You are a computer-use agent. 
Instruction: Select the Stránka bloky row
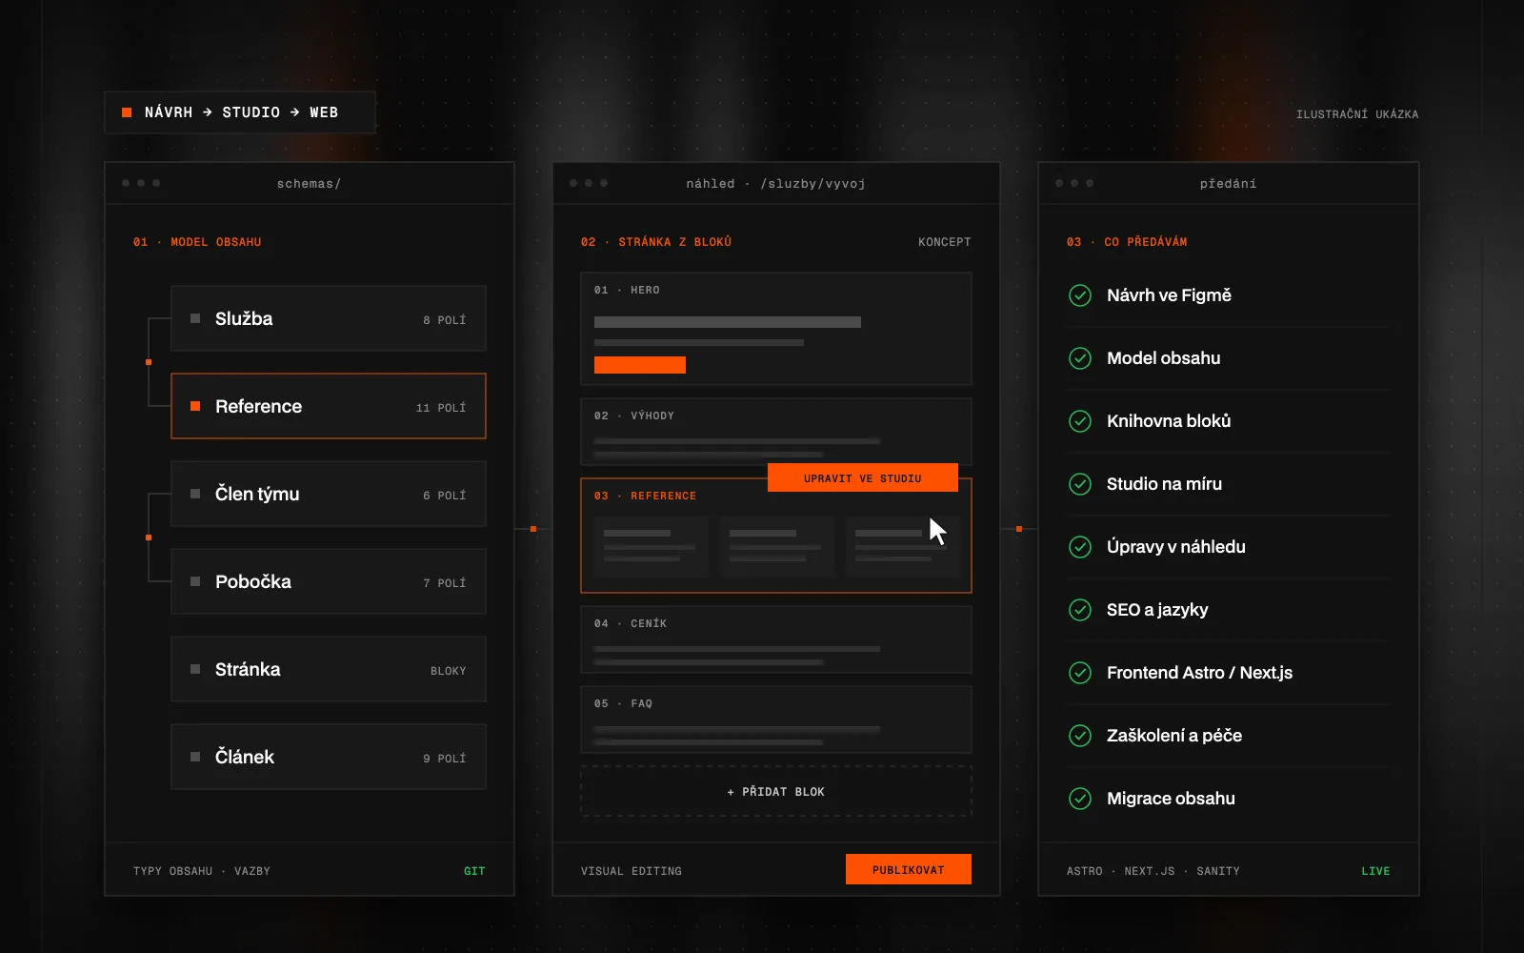[329, 669]
